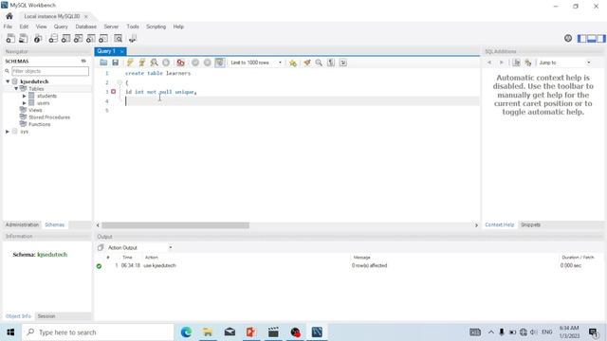Create new view toolbar icon
The height and width of the screenshot is (341, 607).
[78, 38]
